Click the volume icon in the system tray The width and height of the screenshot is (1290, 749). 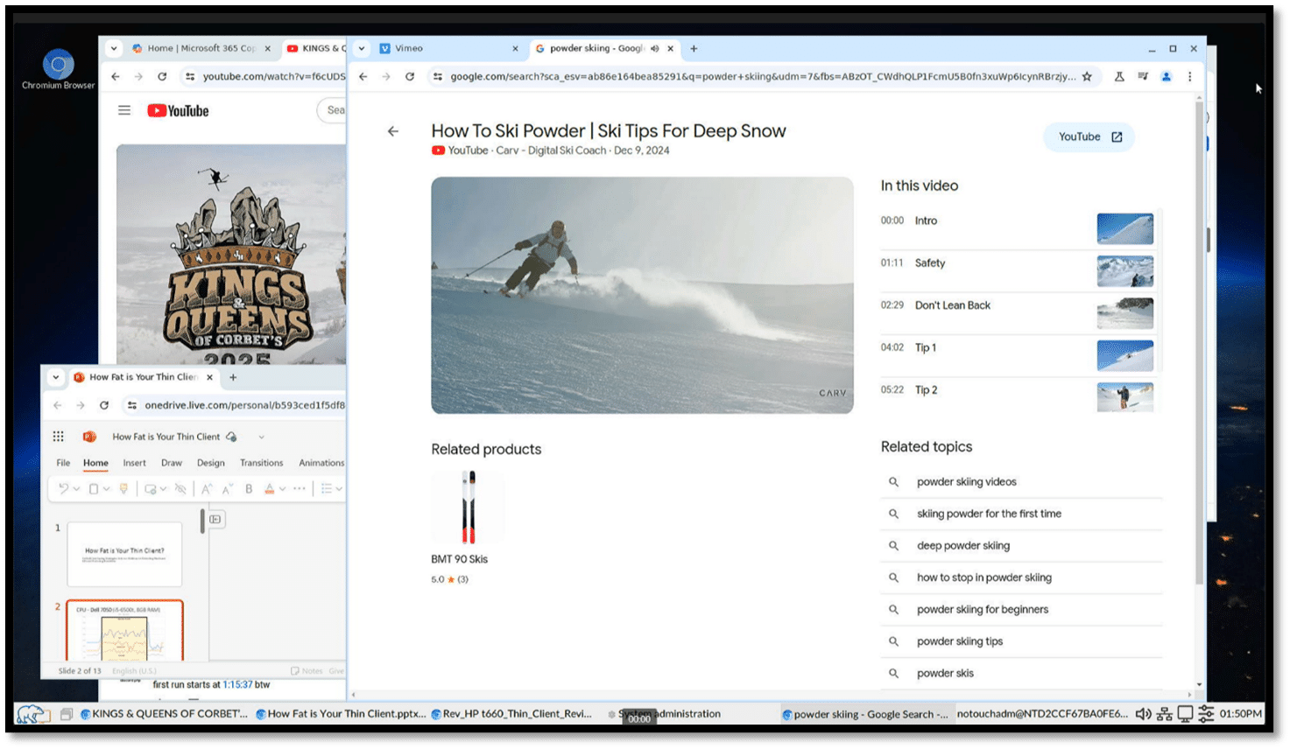[1143, 713]
